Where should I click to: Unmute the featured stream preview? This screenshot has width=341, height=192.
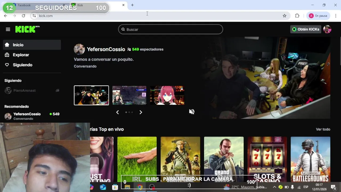[x=192, y=112]
